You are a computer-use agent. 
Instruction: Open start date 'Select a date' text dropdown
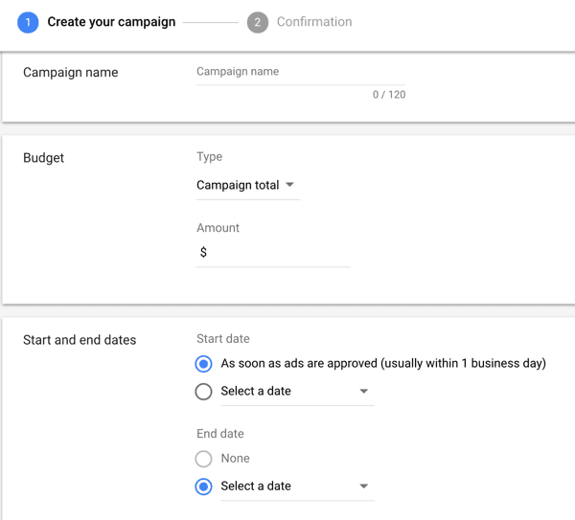(256, 392)
